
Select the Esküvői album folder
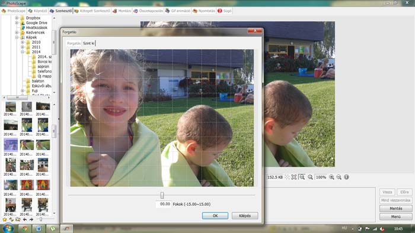coord(41,86)
